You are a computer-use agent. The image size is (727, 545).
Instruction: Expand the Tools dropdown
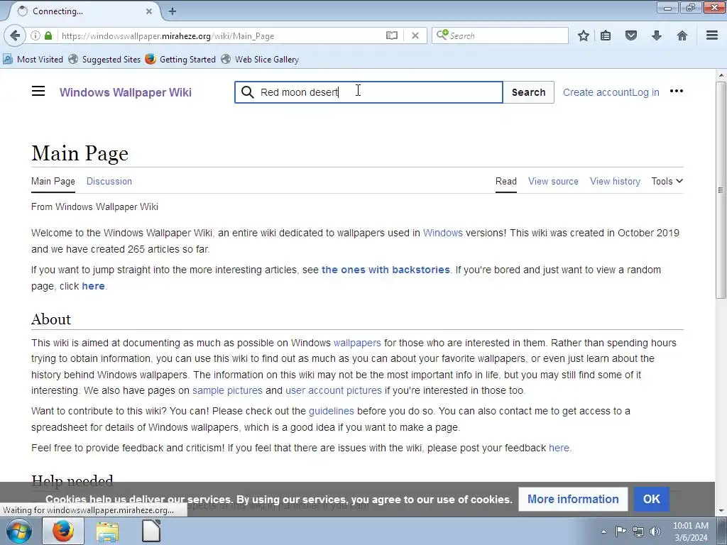(667, 181)
